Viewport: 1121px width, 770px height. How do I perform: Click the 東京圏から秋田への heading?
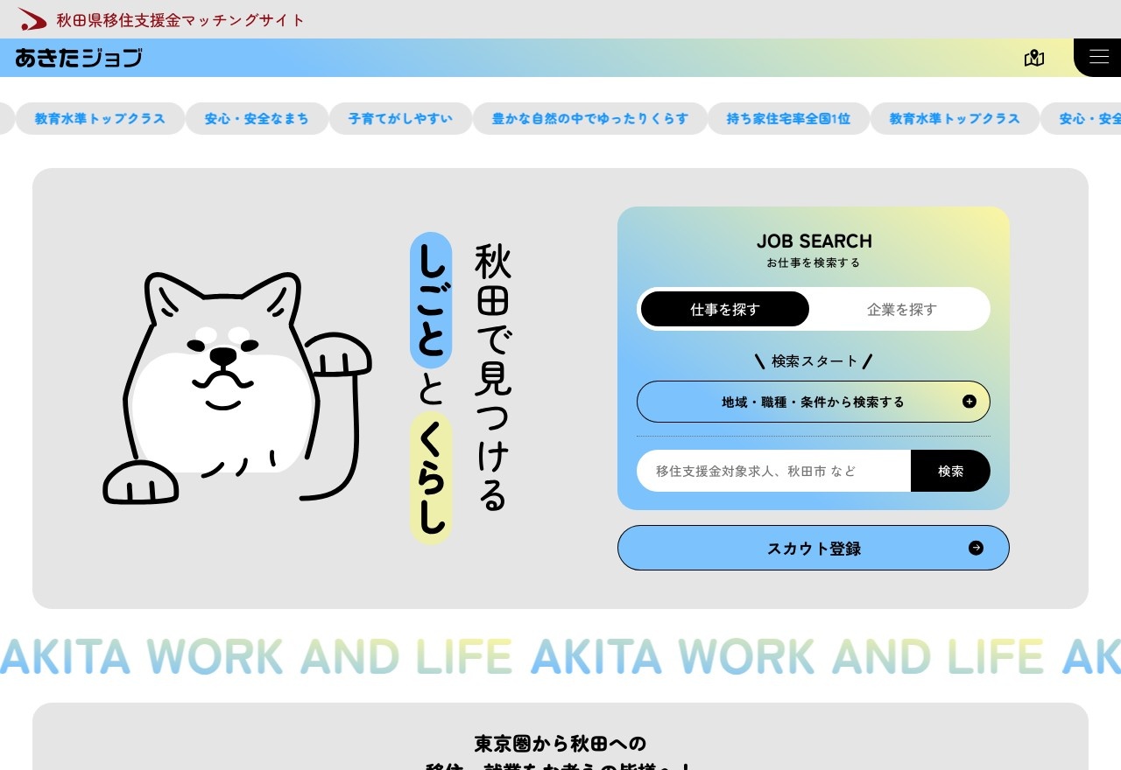click(560, 744)
